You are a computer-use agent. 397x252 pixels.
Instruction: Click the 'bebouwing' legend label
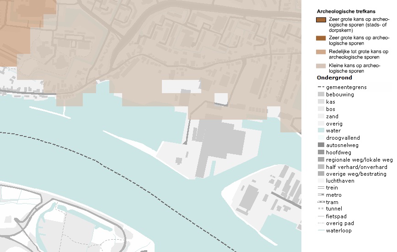(x=340, y=94)
